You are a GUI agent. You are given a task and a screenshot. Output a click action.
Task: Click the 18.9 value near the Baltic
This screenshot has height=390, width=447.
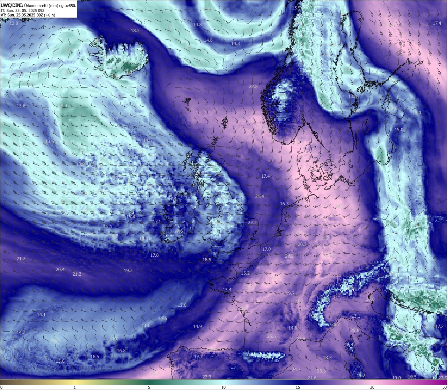[x=417, y=113]
